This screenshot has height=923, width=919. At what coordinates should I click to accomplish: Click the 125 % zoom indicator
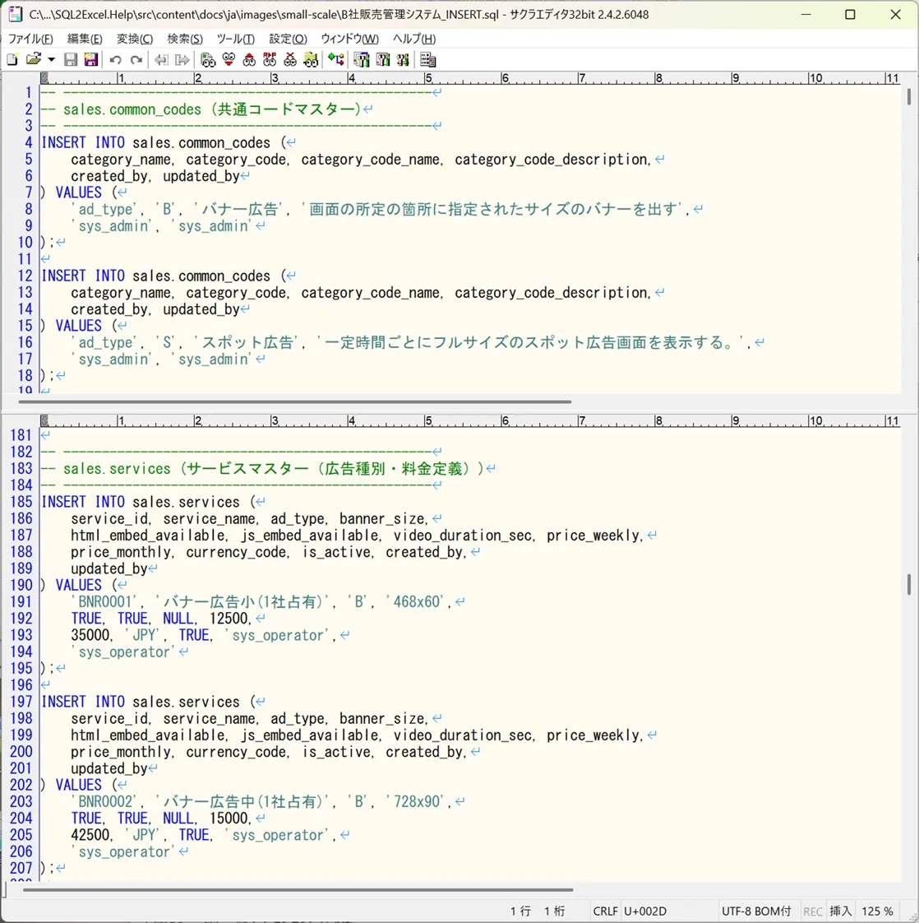click(877, 911)
